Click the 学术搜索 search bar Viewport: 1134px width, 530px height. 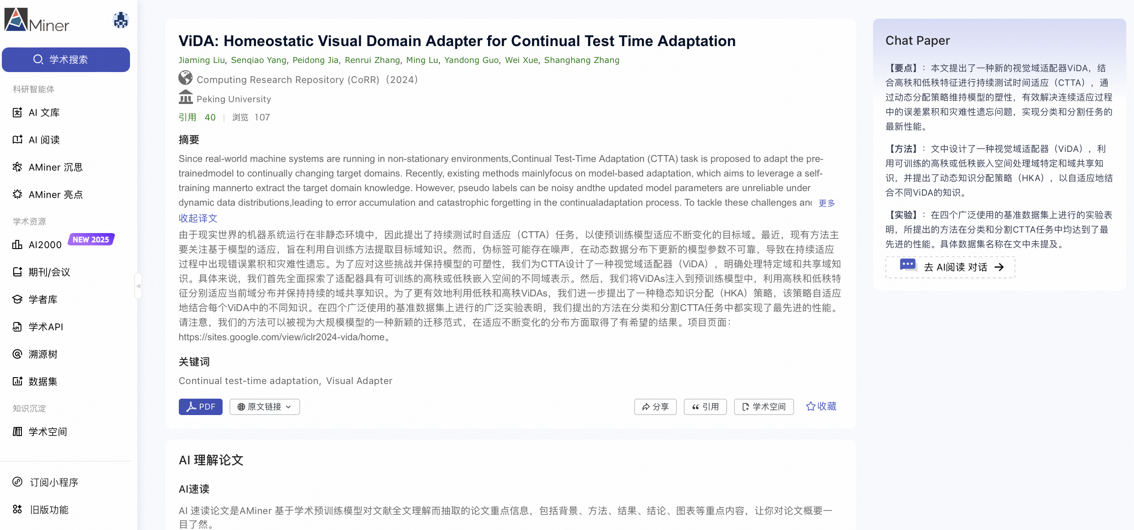tap(66, 60)
